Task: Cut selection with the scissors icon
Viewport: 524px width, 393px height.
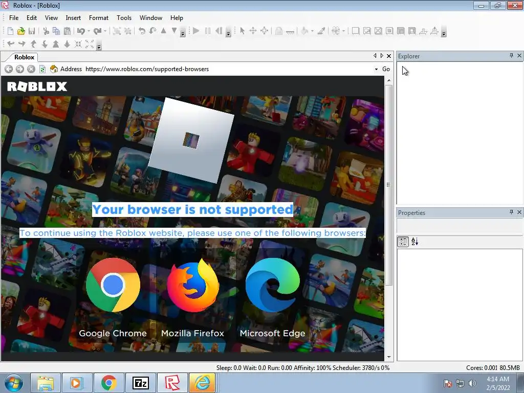Action: [x=46, y=31]
